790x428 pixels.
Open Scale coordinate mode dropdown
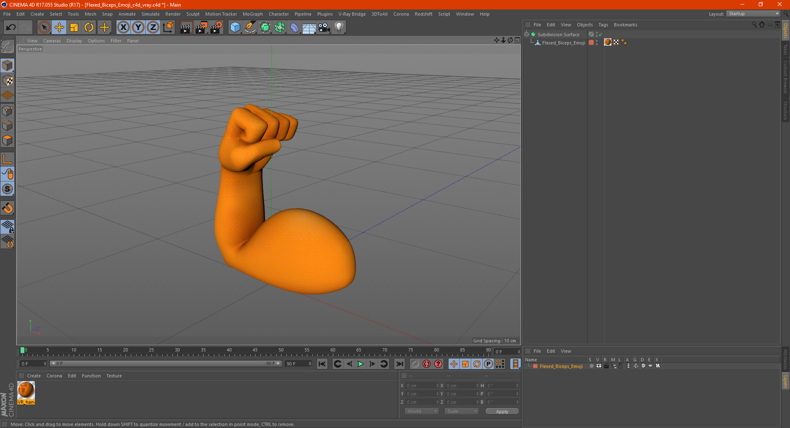click(x=462, y=411)
